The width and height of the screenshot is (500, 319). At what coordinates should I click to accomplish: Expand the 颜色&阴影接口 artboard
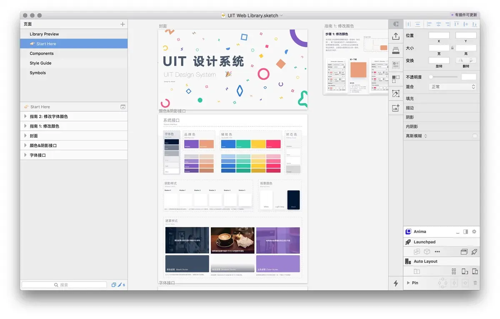(25, 146)
